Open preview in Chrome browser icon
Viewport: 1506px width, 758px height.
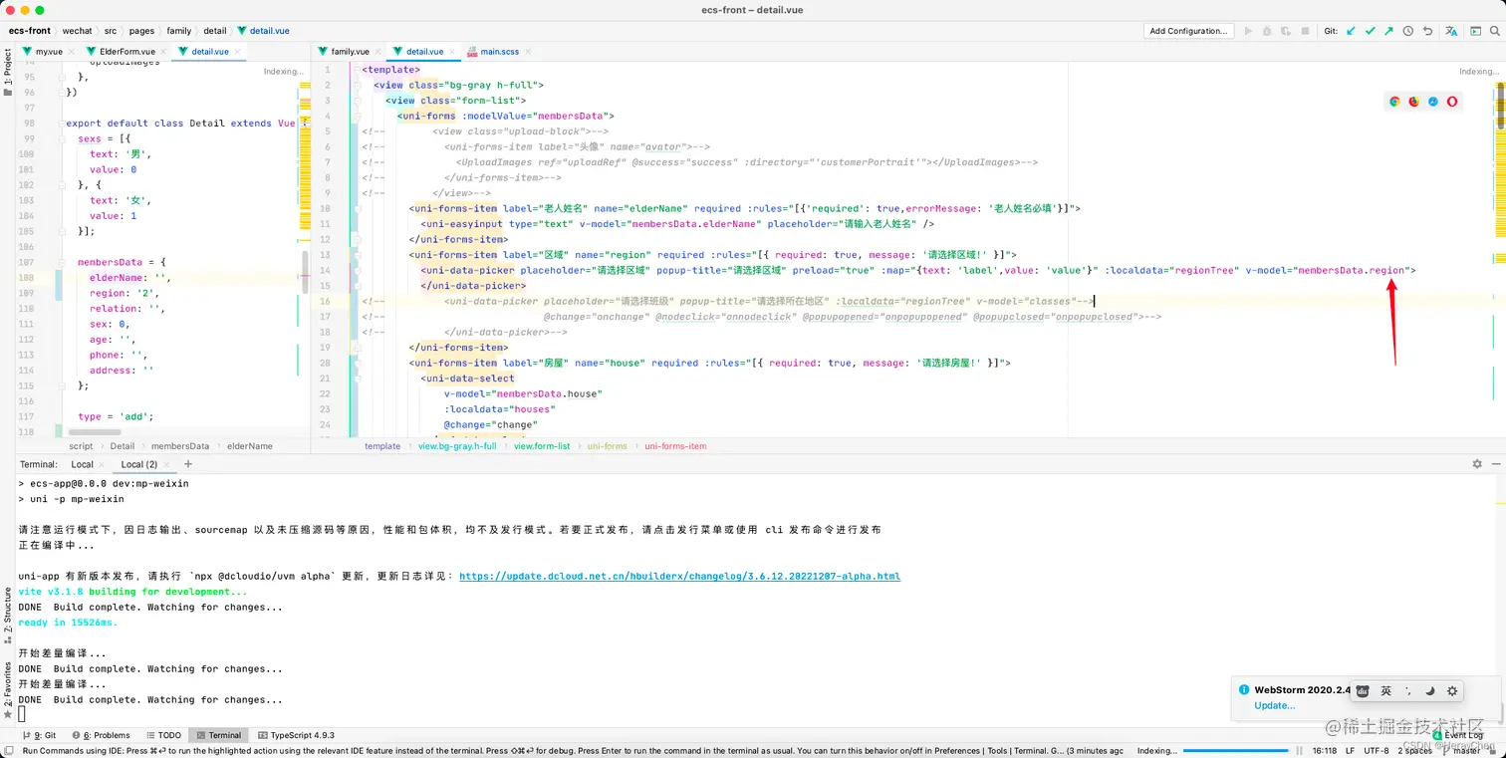[x=1394, y=102]
